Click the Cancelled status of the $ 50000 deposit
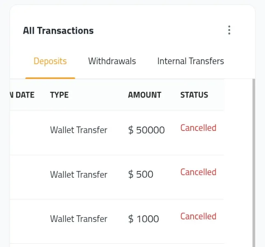The width and height of the screenshot is (265, 247). pos(198,128)
